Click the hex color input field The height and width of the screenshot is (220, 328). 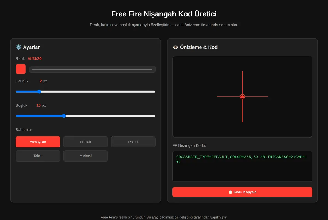92,69
